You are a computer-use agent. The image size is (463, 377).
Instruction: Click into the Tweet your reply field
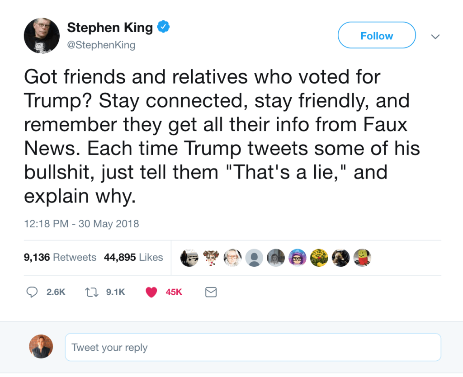252,347
